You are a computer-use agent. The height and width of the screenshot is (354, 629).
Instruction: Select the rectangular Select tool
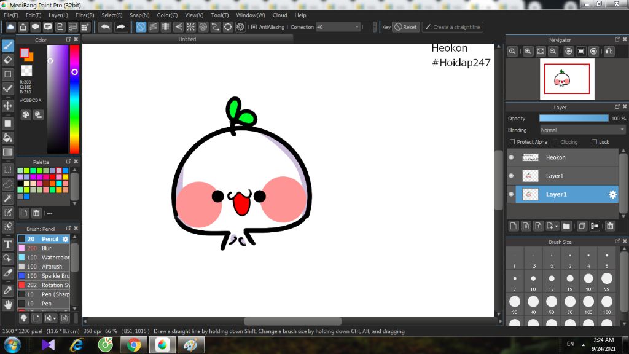point(7,170)
